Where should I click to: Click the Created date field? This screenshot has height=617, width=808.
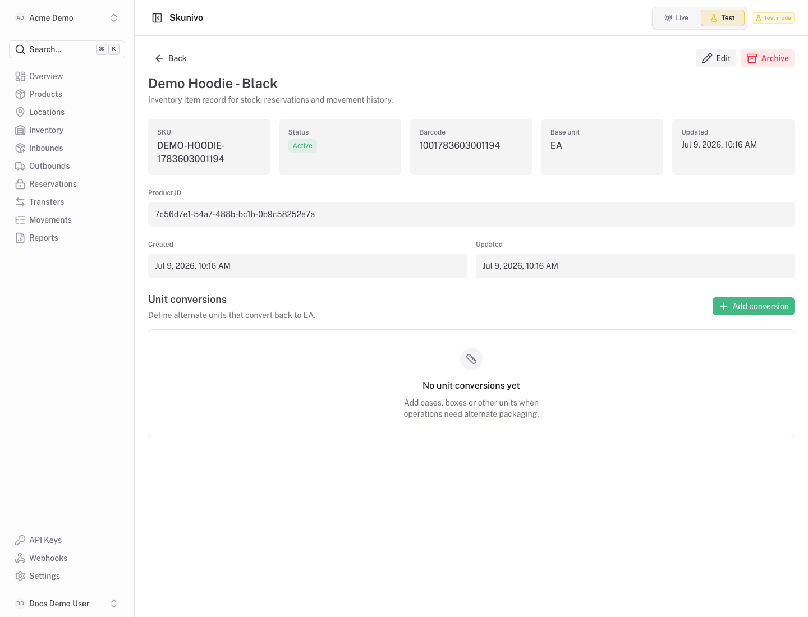coord(307,266)
